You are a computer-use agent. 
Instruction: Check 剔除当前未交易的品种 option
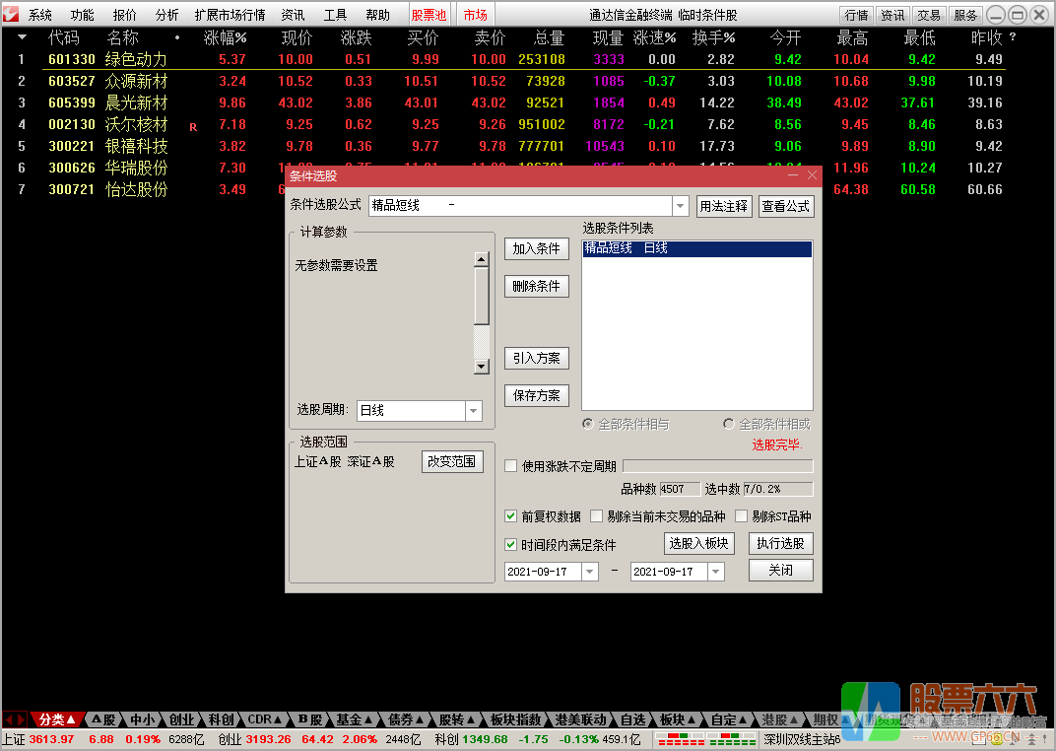(x=596, y=515)
